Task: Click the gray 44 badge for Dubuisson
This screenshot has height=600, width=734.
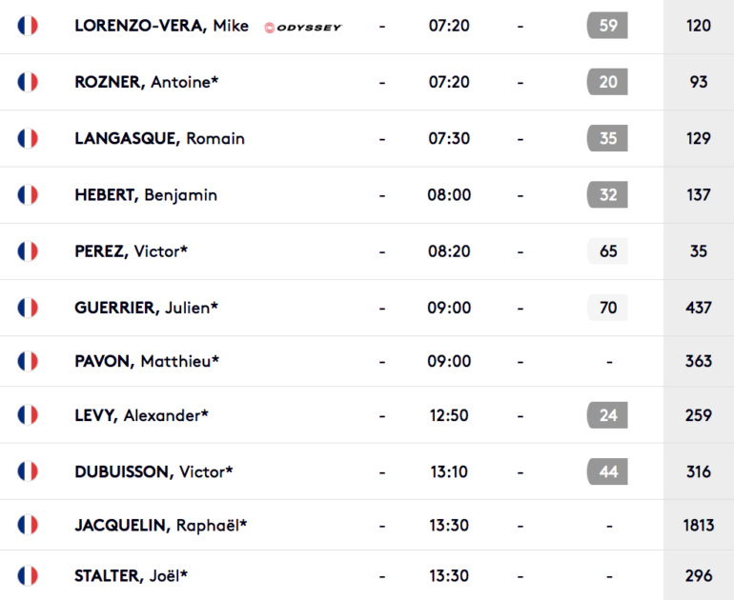Action: (x=607, y=471)
